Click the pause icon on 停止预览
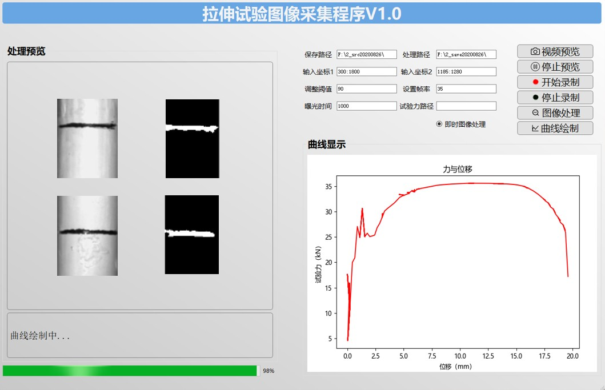 535,67
